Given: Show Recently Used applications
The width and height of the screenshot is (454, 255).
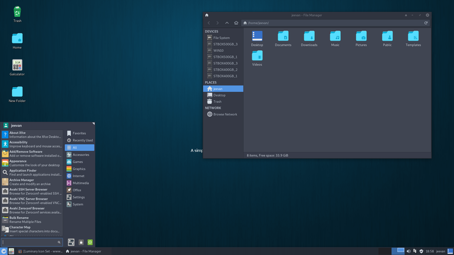Looking at the screenshot, I should coord(80,140).
